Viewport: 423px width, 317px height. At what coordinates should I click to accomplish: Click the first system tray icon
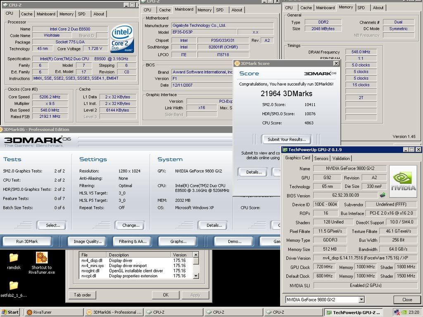[x=397, y=312]
